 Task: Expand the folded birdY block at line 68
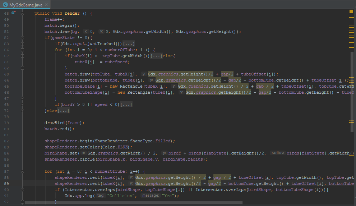click(22, 105)
